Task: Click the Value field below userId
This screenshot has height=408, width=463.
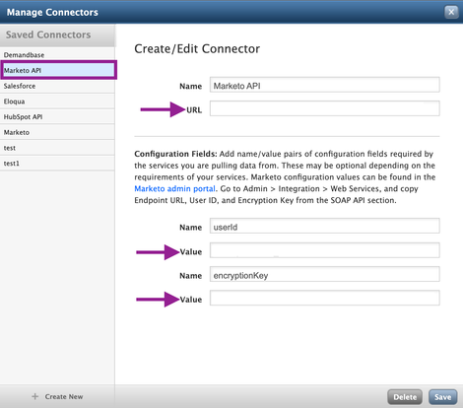Action: pyautogui.click(x=325, y=250)
